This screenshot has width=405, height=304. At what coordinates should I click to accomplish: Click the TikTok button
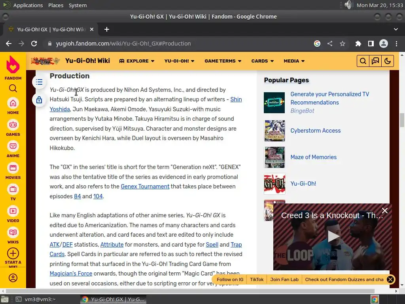coord(257,279)
